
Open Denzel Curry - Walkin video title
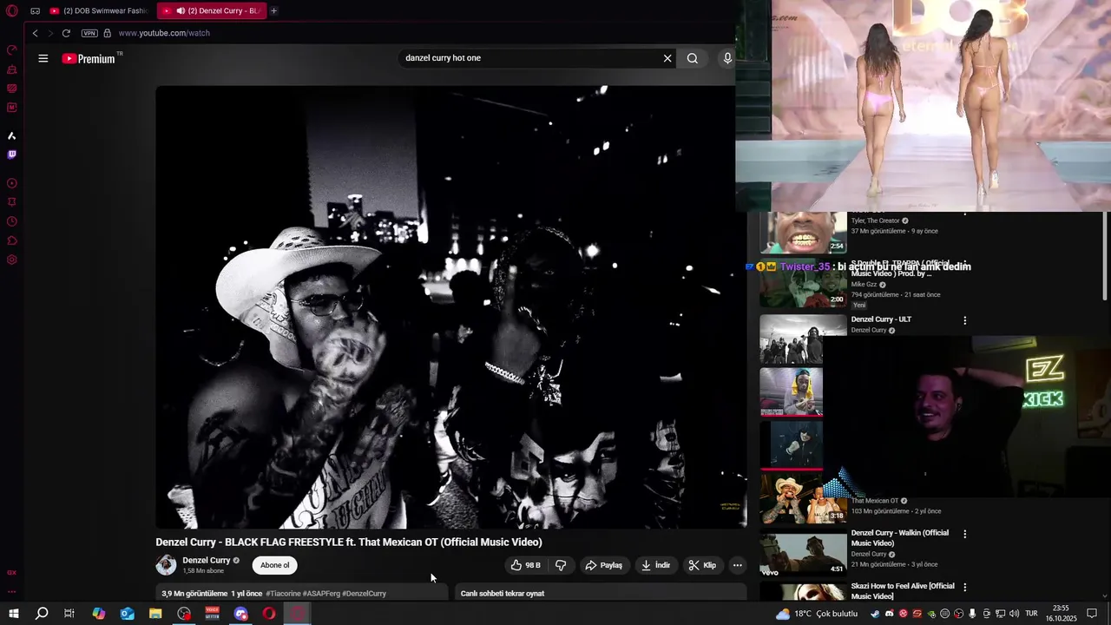coord(900,538)
